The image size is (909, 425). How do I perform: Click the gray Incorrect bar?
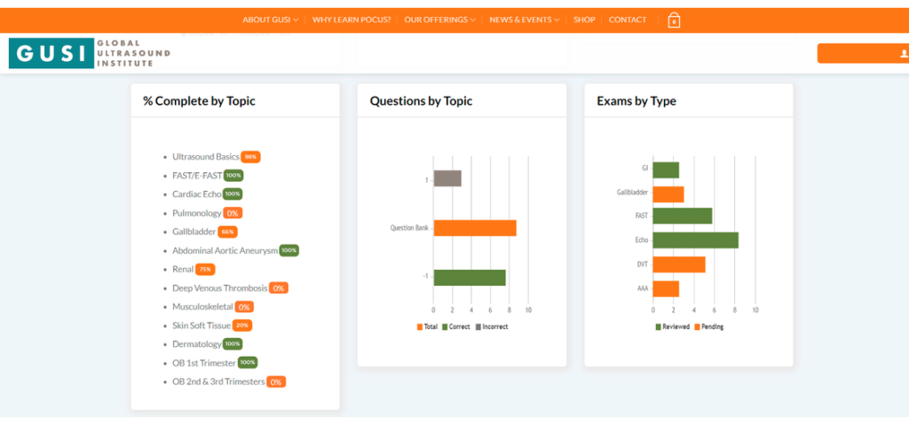[447, 178]
